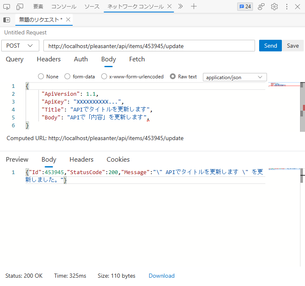Click the Status: 200 OK text
305x286 pixels.
point(24,276)
